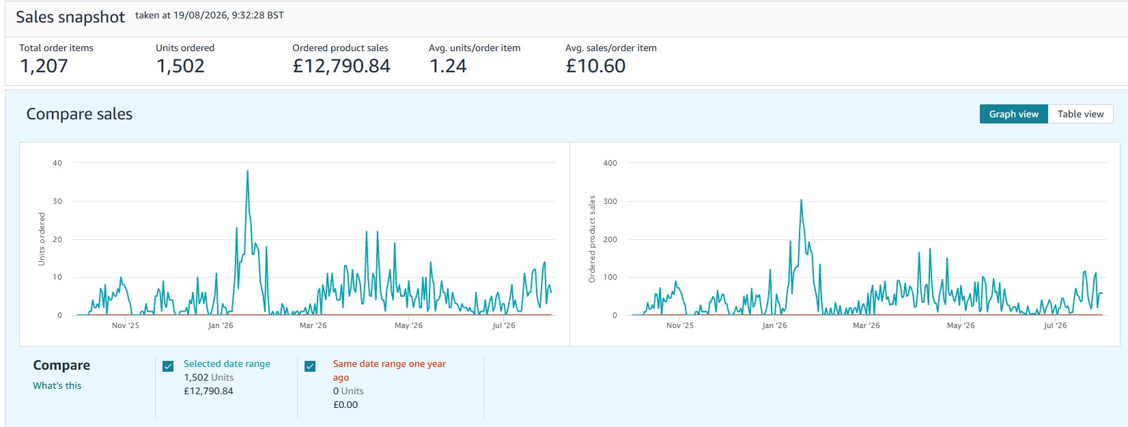Click the Avg. sales/order item value £10.60

coord(595,66)
